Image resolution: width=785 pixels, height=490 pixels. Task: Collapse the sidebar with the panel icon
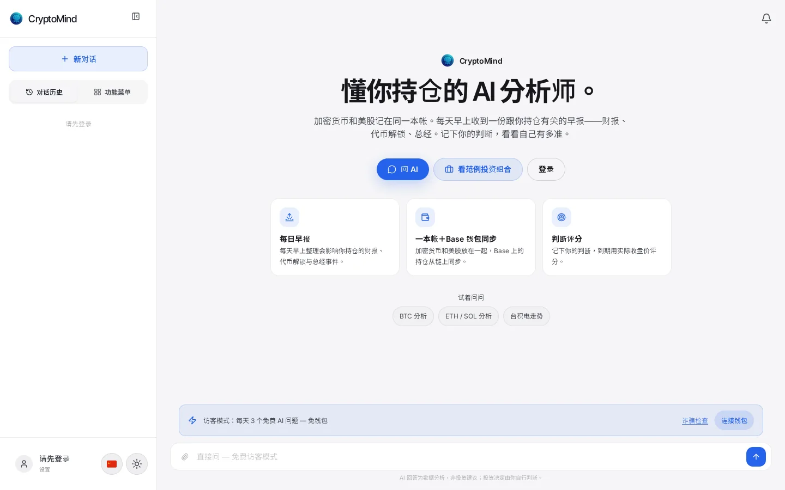pos(136,16)
